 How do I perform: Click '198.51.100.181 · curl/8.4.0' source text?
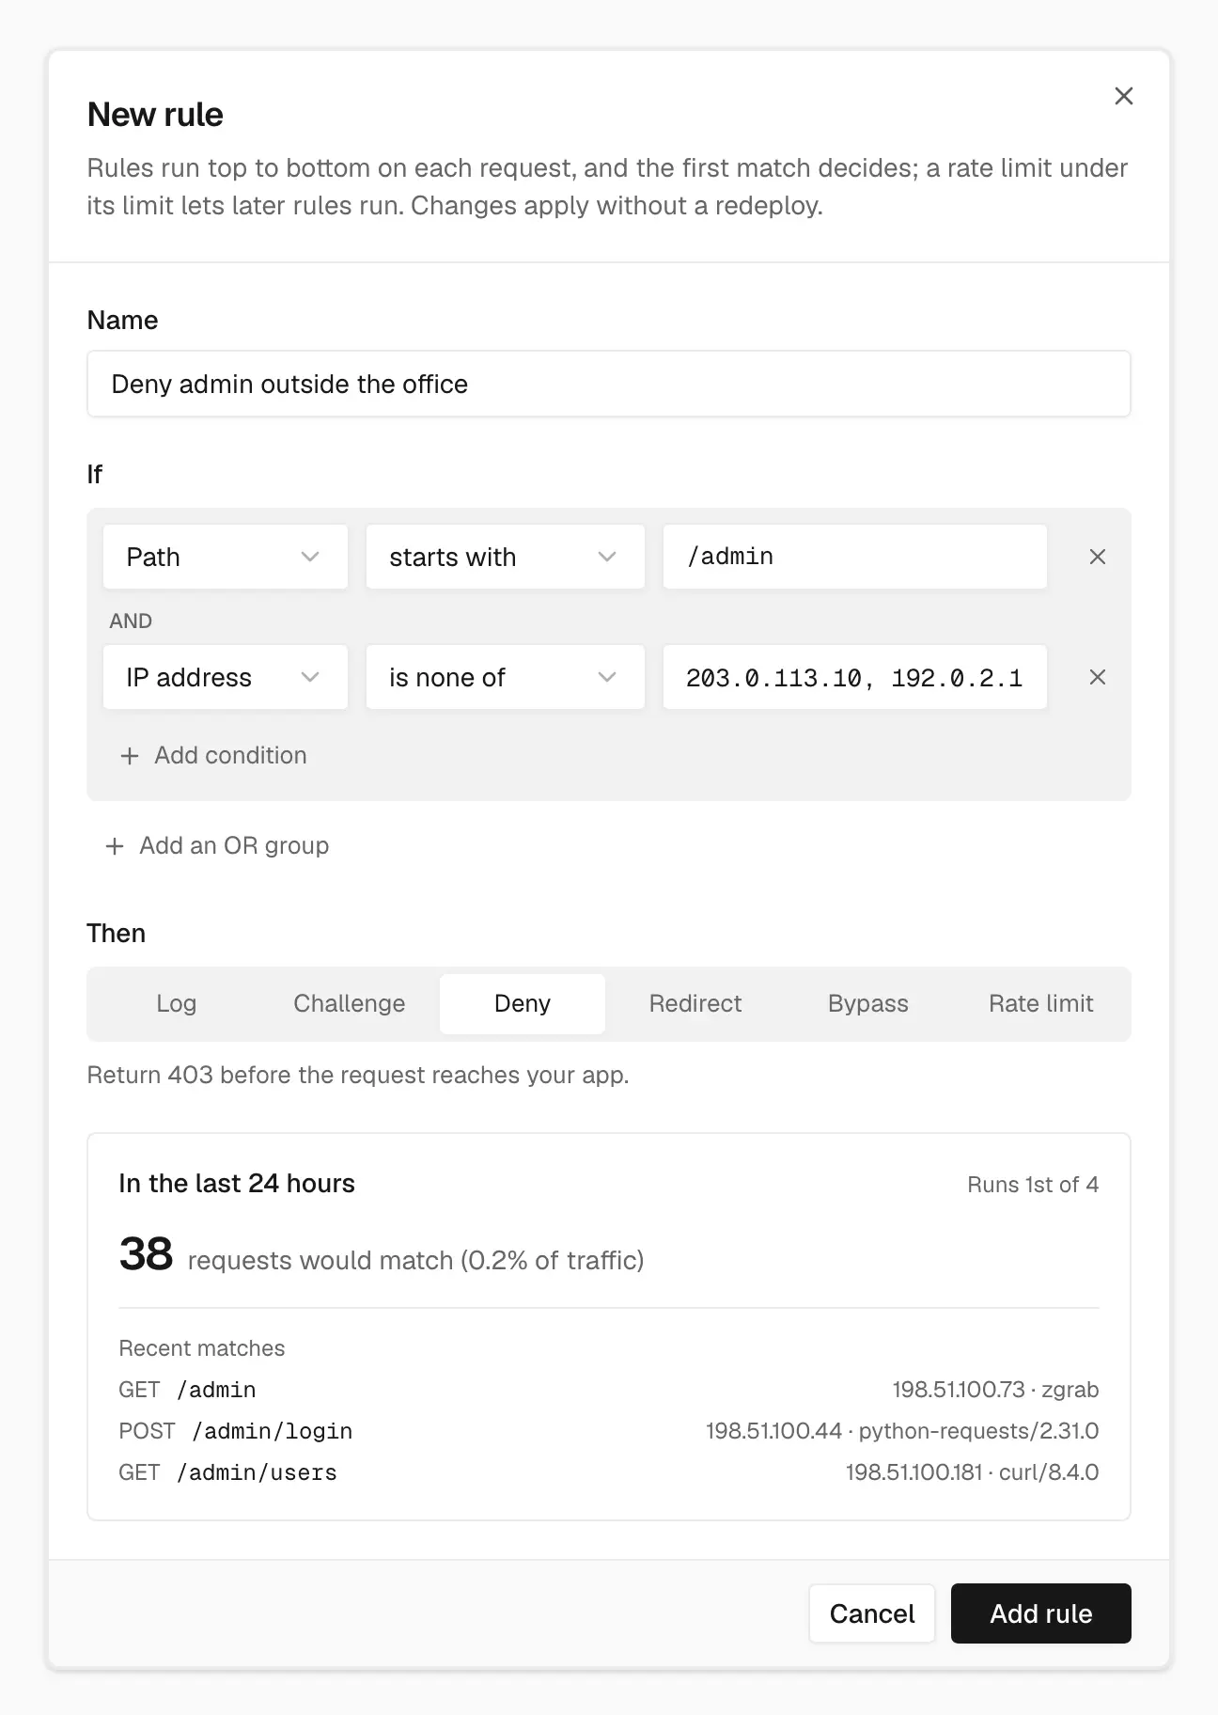click(973, 1472)
